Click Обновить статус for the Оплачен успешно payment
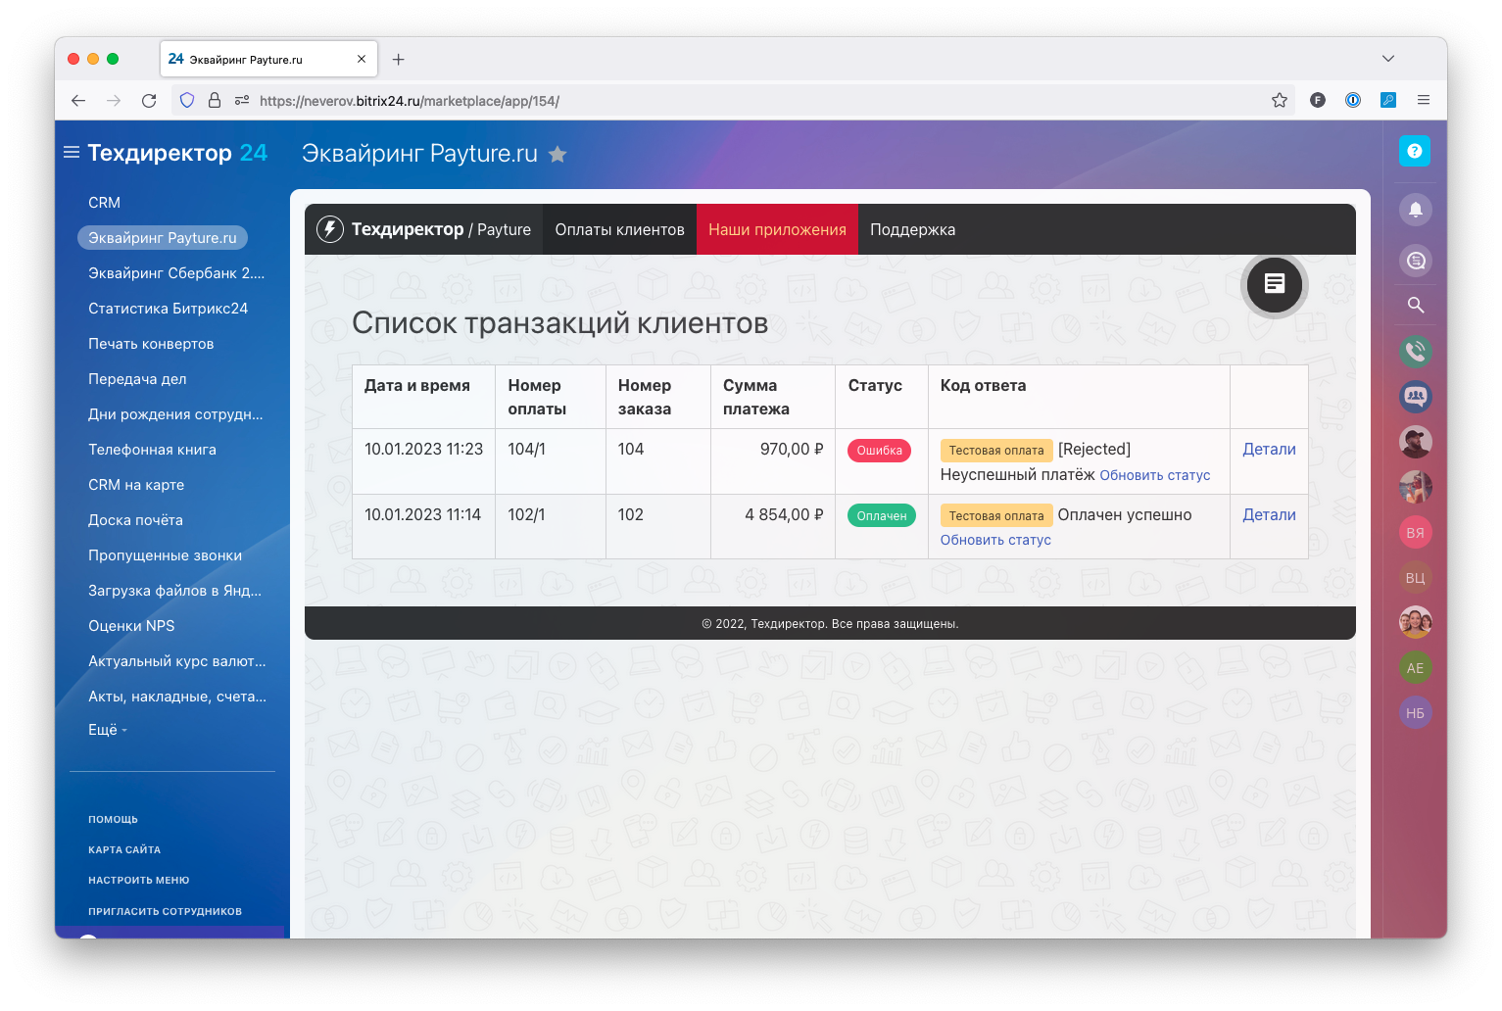The image size is (1502, 1011). (995, 540)
